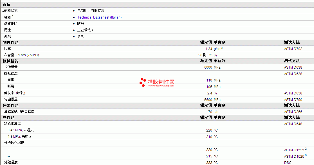Select ASTM D638 in the 拉伸模量 row
The image size is (314, 165).
tap(293, 67)
